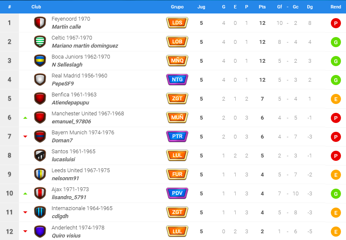This screenshot has width=346, height=240.
Task: Sort by Dg column header
Action: point(310,7)
